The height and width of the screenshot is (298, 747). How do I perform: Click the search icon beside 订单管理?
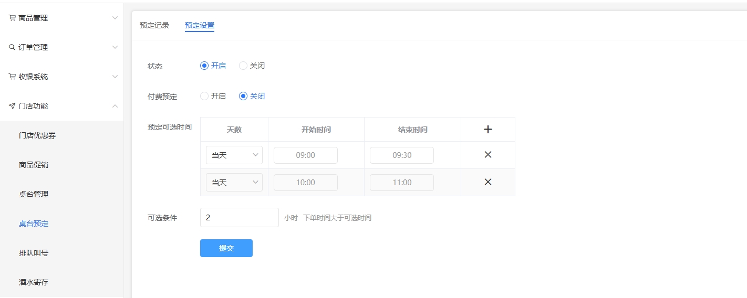(x=12, y=47)
